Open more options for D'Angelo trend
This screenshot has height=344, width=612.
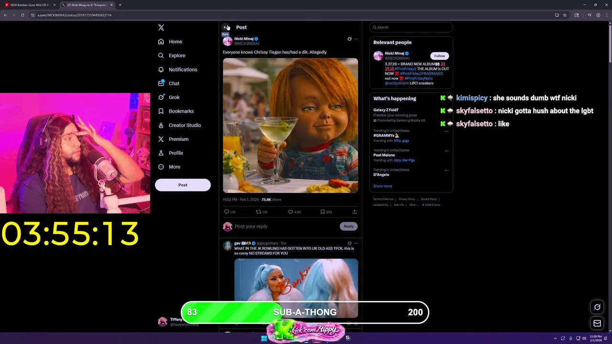coord(447,170)
